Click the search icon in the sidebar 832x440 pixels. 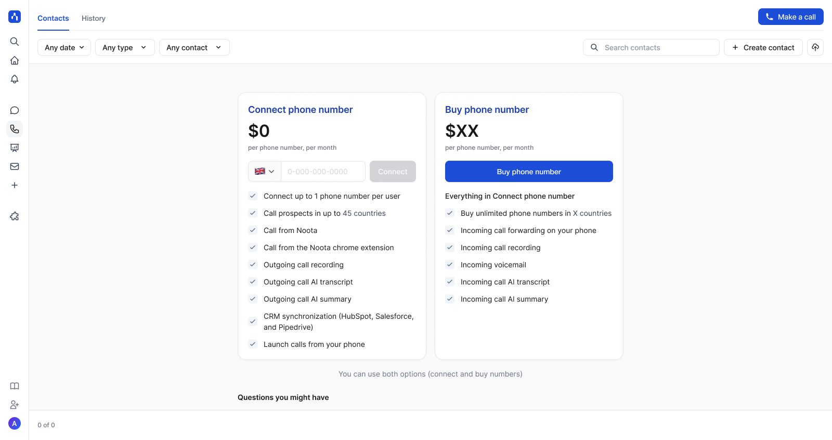click(x=15, y=42)
